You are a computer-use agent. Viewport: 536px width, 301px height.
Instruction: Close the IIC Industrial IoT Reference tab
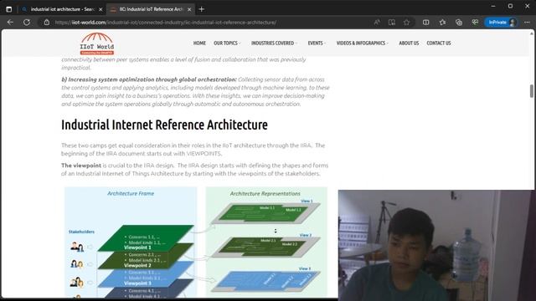point(189,9)
